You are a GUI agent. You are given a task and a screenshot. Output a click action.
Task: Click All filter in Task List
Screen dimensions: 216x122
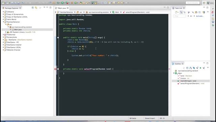pyautogui.click(x=191, y=16)
